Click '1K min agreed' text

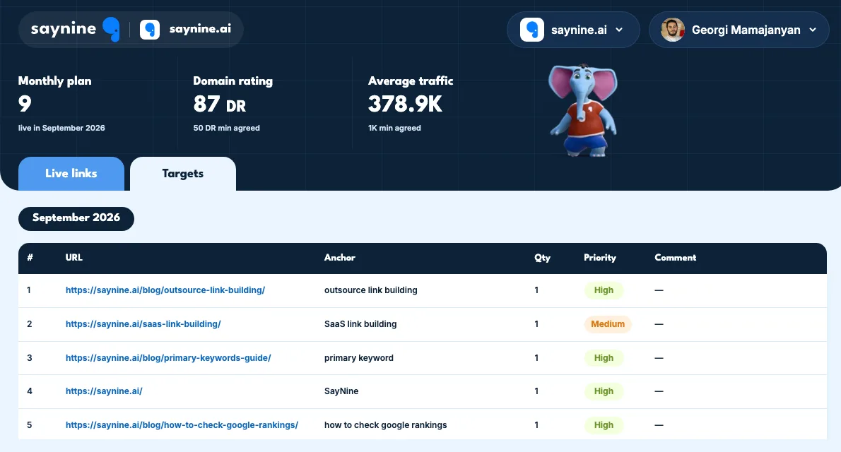click(394, 128)
